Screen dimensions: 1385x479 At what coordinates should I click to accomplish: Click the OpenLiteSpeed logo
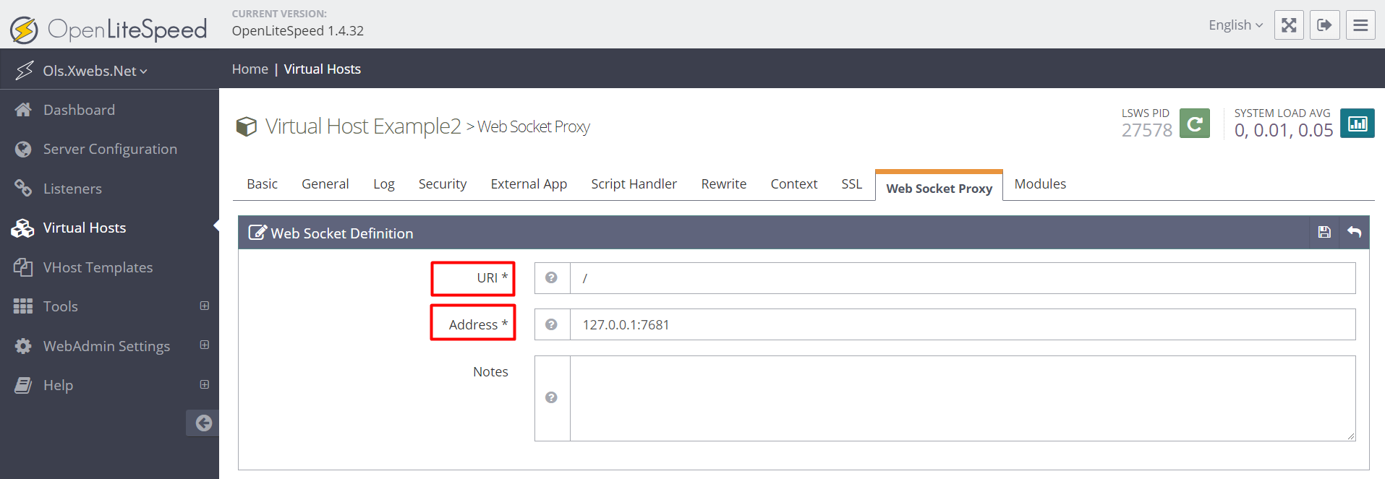click(x=108, y=30)
